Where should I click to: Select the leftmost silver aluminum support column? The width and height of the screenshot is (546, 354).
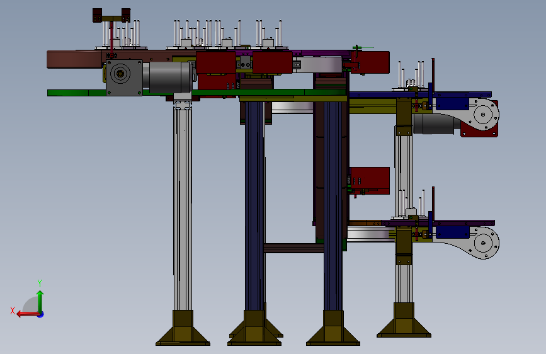click(x=183, y=208)
